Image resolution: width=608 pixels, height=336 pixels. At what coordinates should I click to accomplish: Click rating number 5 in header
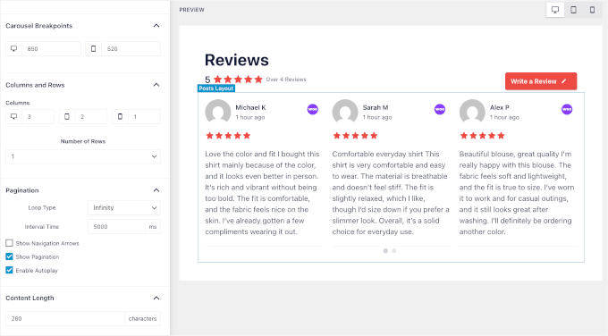tap(207, 80)
